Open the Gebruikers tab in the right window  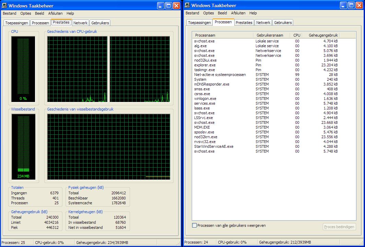(x=283, y=23)
